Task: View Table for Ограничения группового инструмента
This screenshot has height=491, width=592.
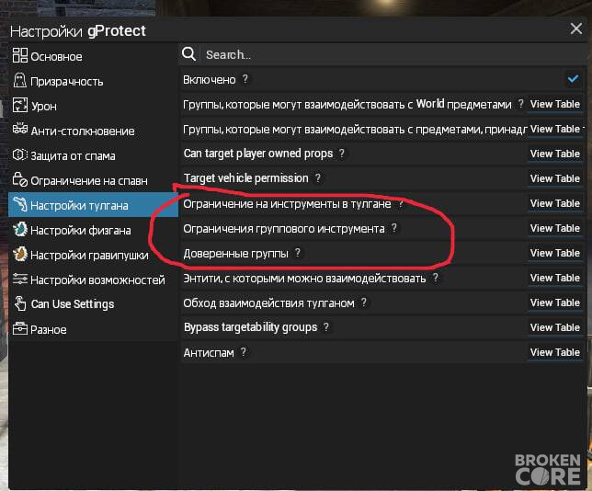Action: click(x=554, y=229)
